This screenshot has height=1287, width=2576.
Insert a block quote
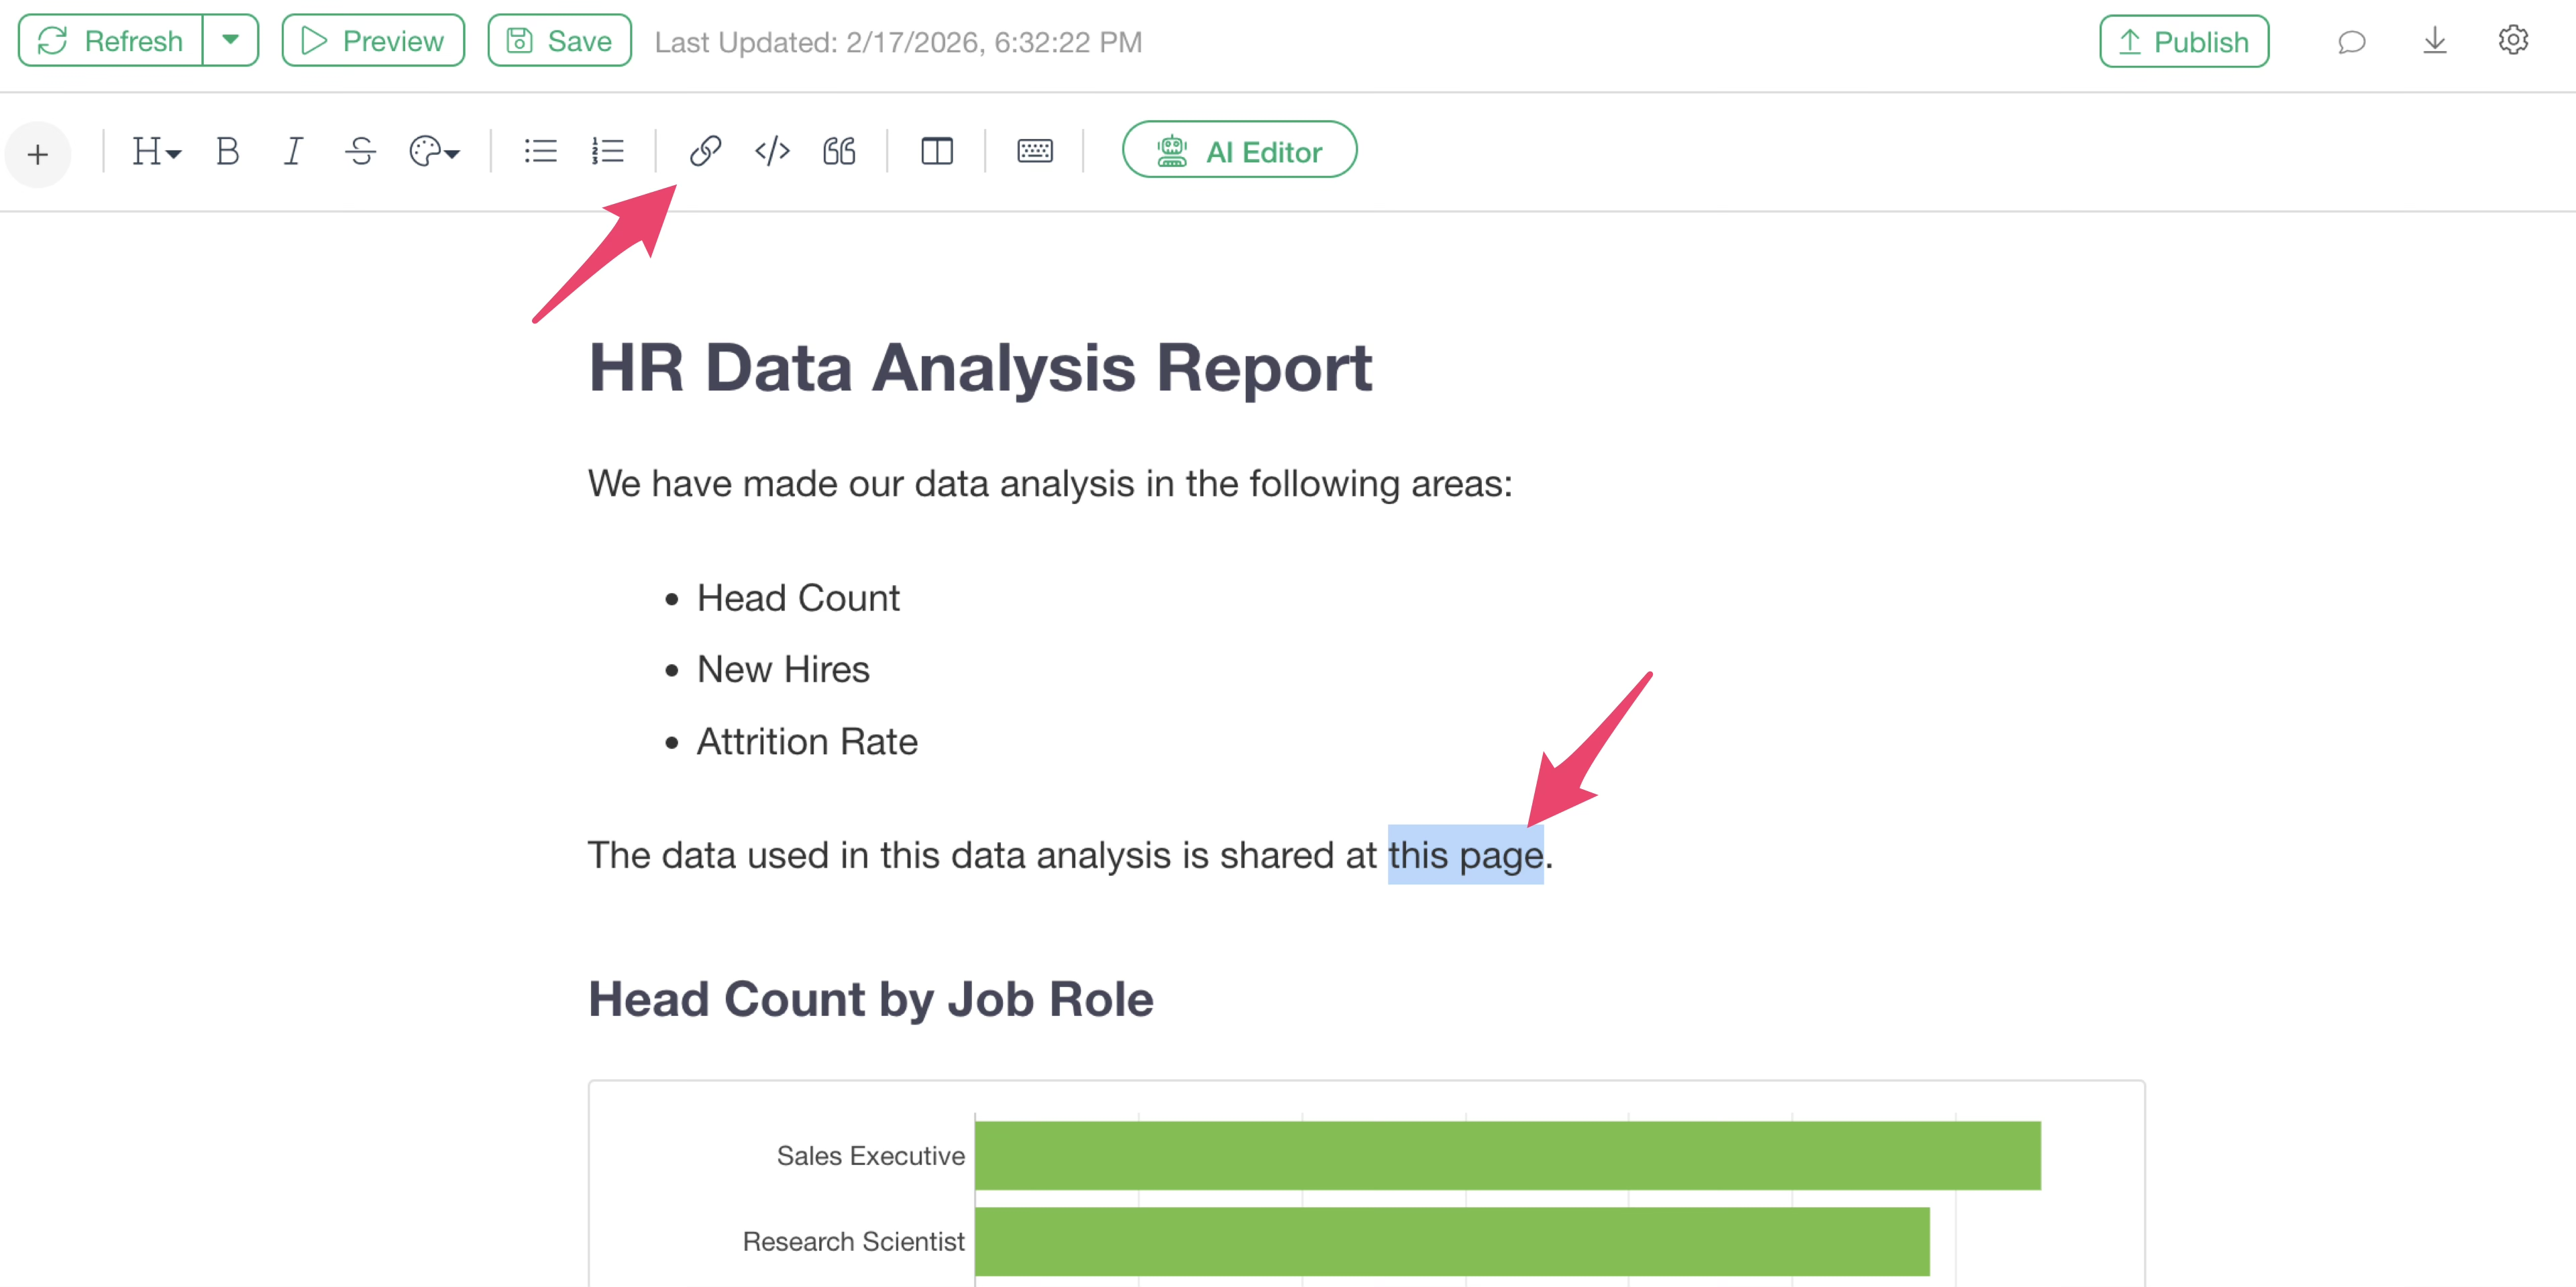[x=839, y=151]
